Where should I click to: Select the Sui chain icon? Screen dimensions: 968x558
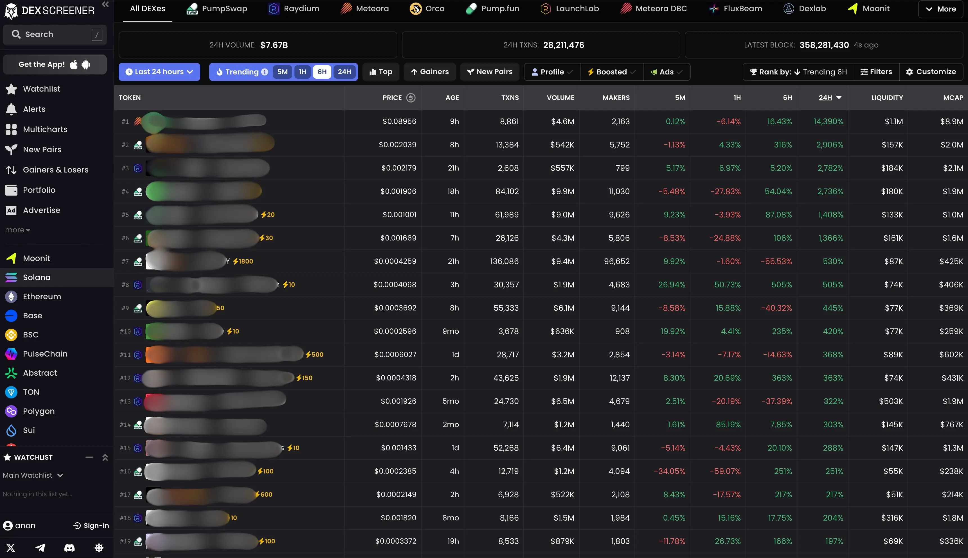(11, 430)
